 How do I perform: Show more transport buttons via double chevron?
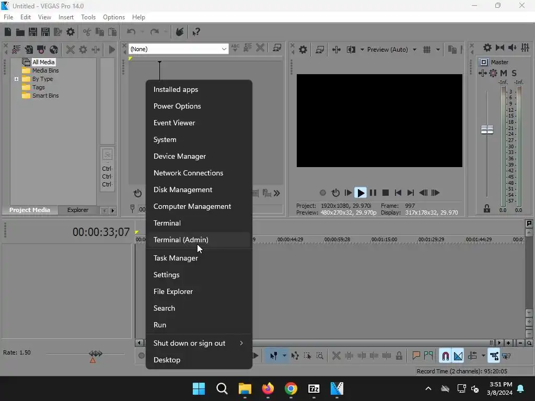(x=277, y=193)
